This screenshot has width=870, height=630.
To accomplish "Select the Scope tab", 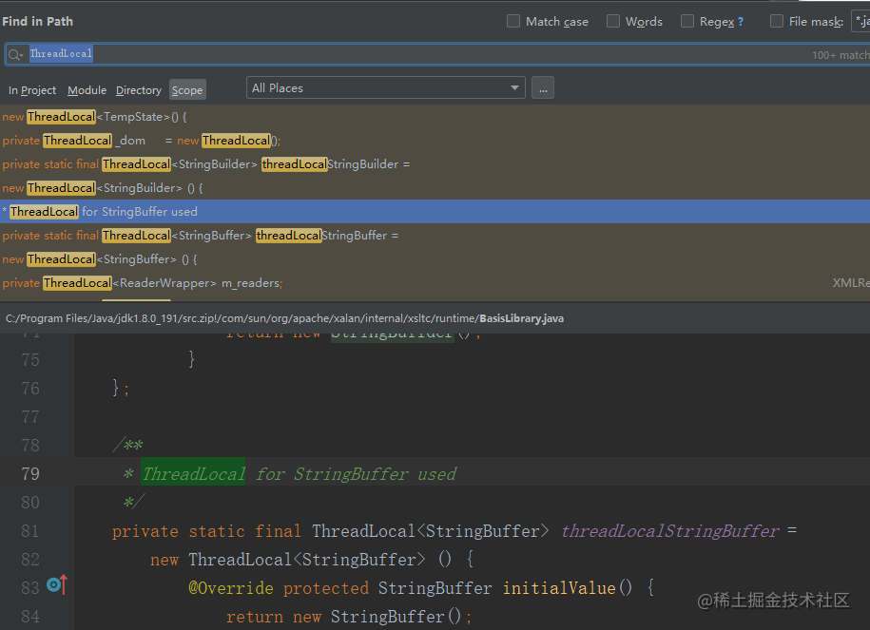I will (x=187, y=90).
